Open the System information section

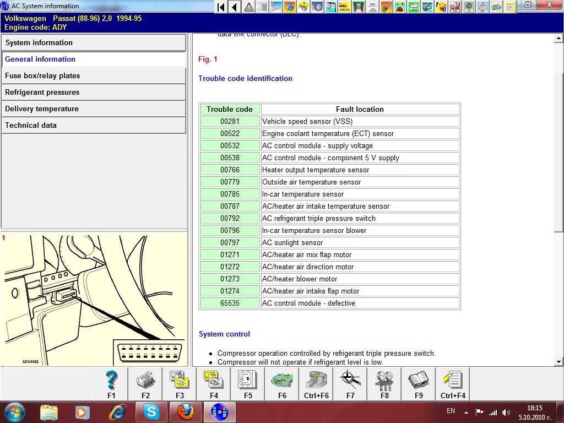[94, 43]
